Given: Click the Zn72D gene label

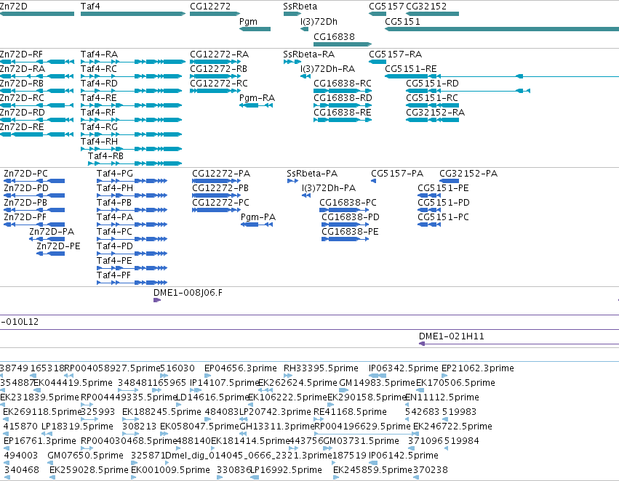Looking at the screenshot, I should 14,7.
